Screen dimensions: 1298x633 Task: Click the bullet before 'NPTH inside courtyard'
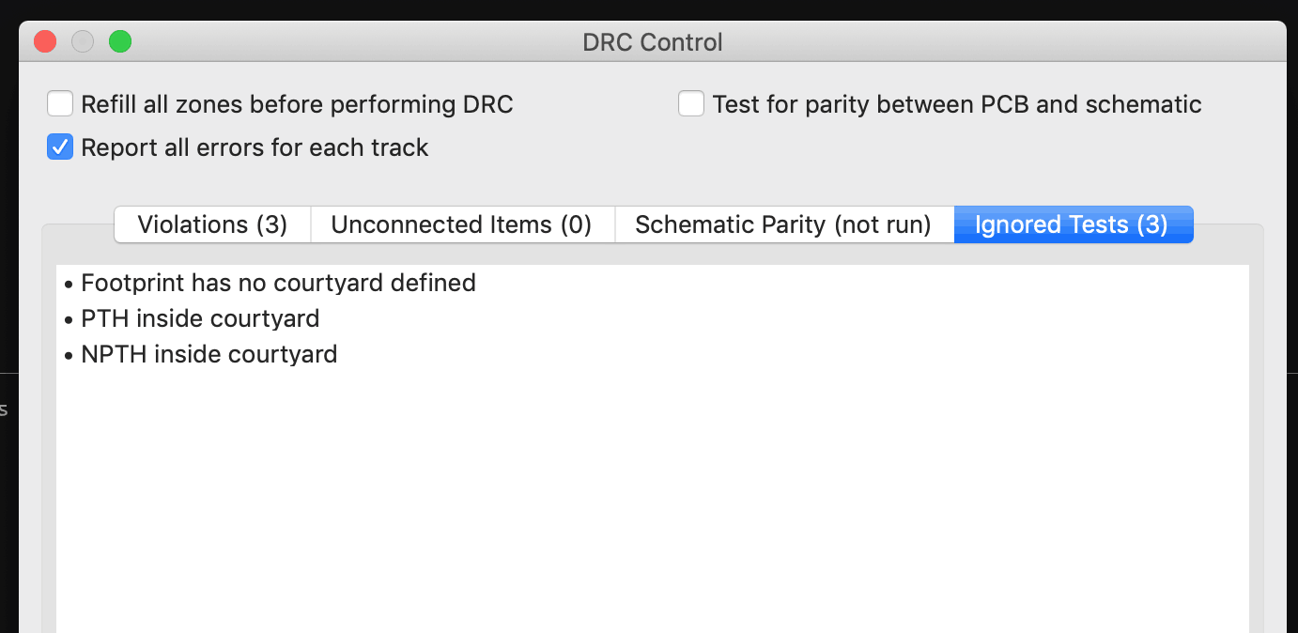(70, 355)
